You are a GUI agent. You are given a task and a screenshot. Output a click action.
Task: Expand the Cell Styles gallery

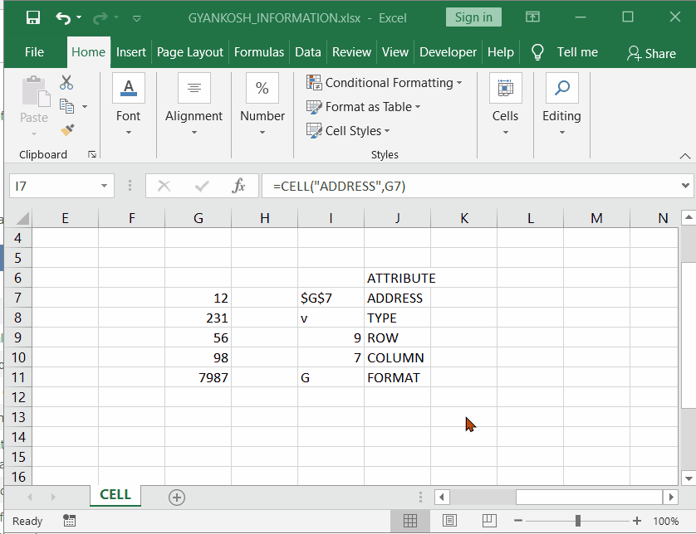point(348,130)
